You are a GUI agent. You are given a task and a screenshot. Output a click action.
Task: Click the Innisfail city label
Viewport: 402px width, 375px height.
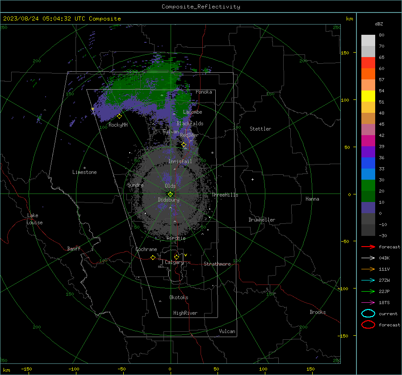coord(180,161)
